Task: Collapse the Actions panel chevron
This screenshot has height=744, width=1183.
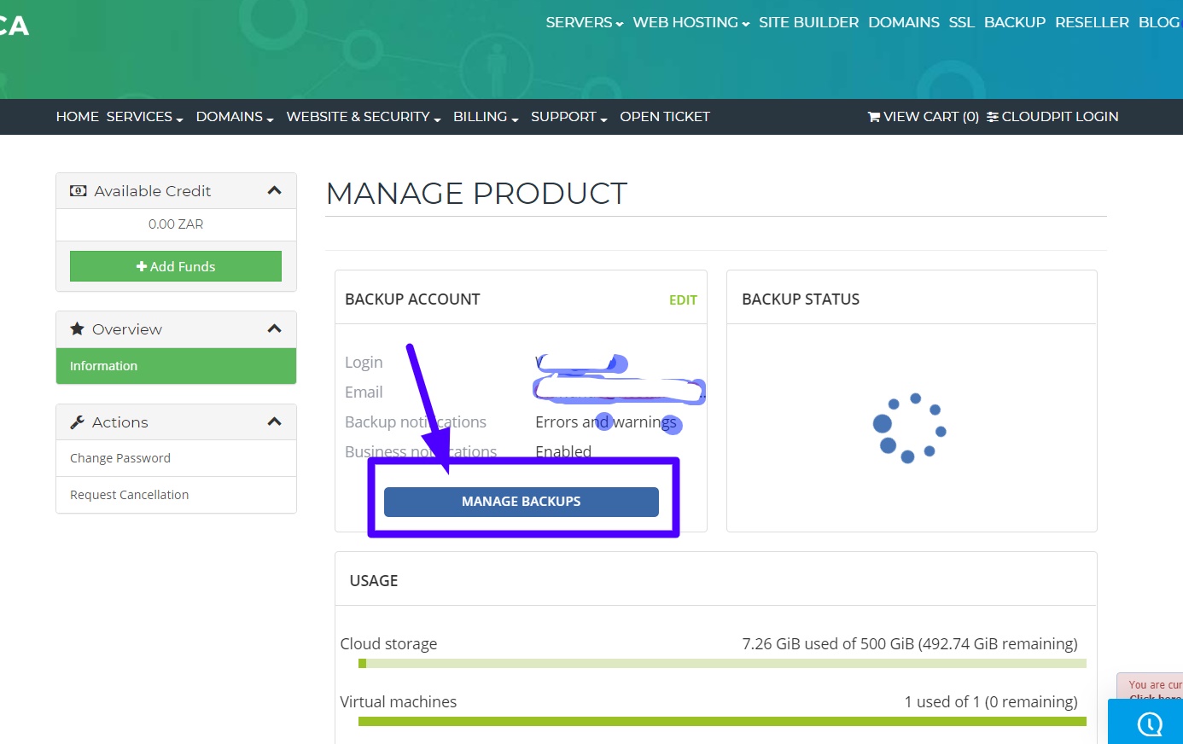Action: (x=274, y=421)
